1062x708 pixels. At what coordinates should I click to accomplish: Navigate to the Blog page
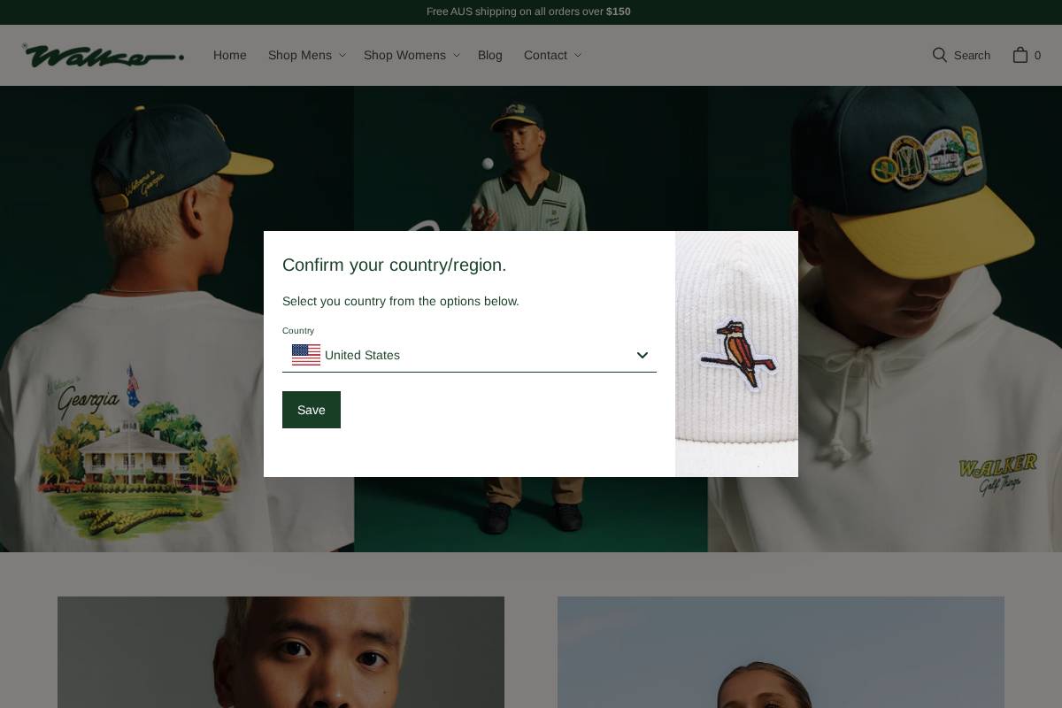(489, 55)
